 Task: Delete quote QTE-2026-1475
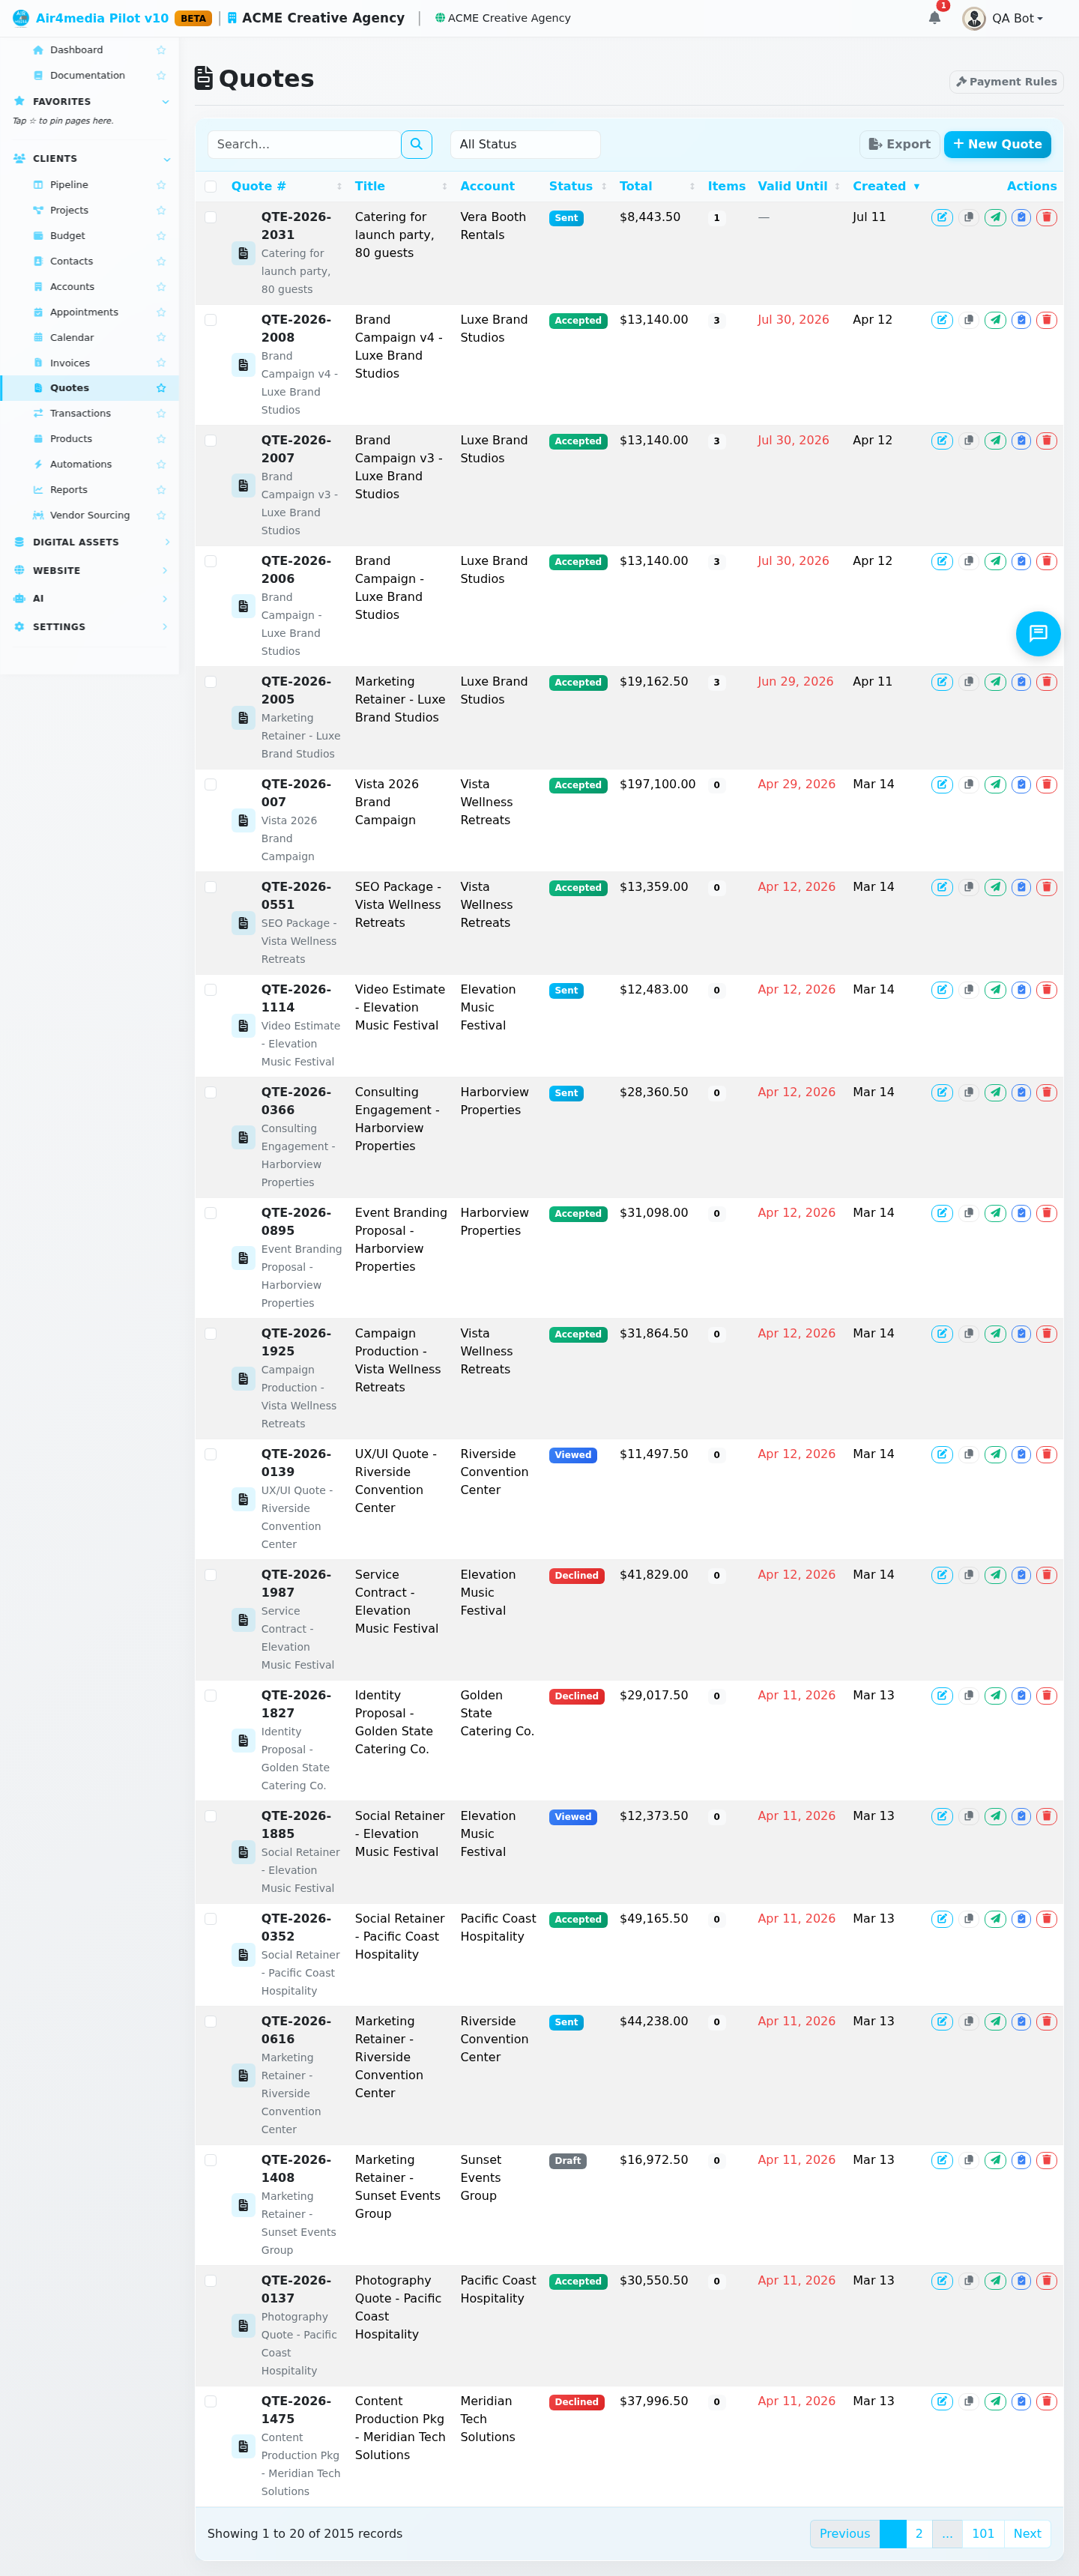[x=1047, y=2401]
